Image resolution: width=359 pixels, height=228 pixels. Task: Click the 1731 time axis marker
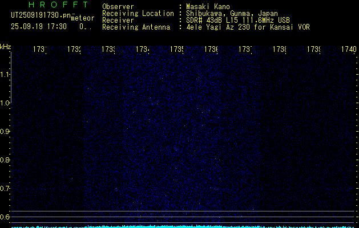pyautogui.click(x=39, y=50)
